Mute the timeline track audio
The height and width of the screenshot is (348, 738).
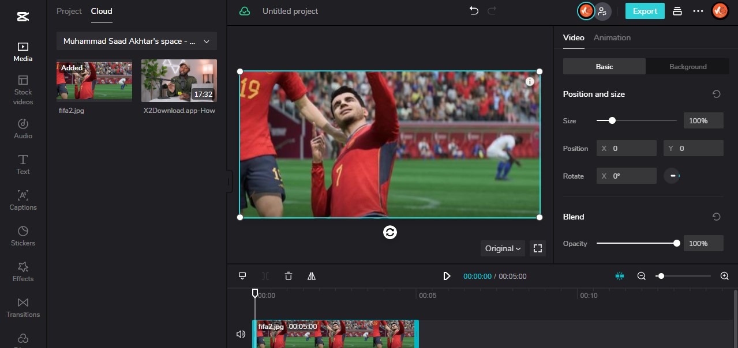[241, 334]
